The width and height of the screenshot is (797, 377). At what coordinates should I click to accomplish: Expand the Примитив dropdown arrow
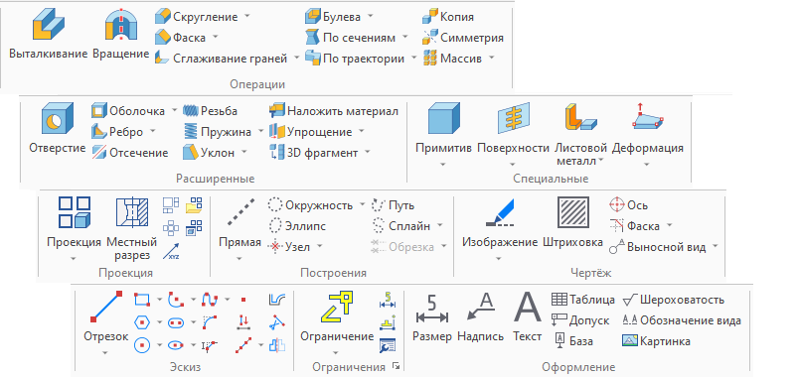coord(443,164)
